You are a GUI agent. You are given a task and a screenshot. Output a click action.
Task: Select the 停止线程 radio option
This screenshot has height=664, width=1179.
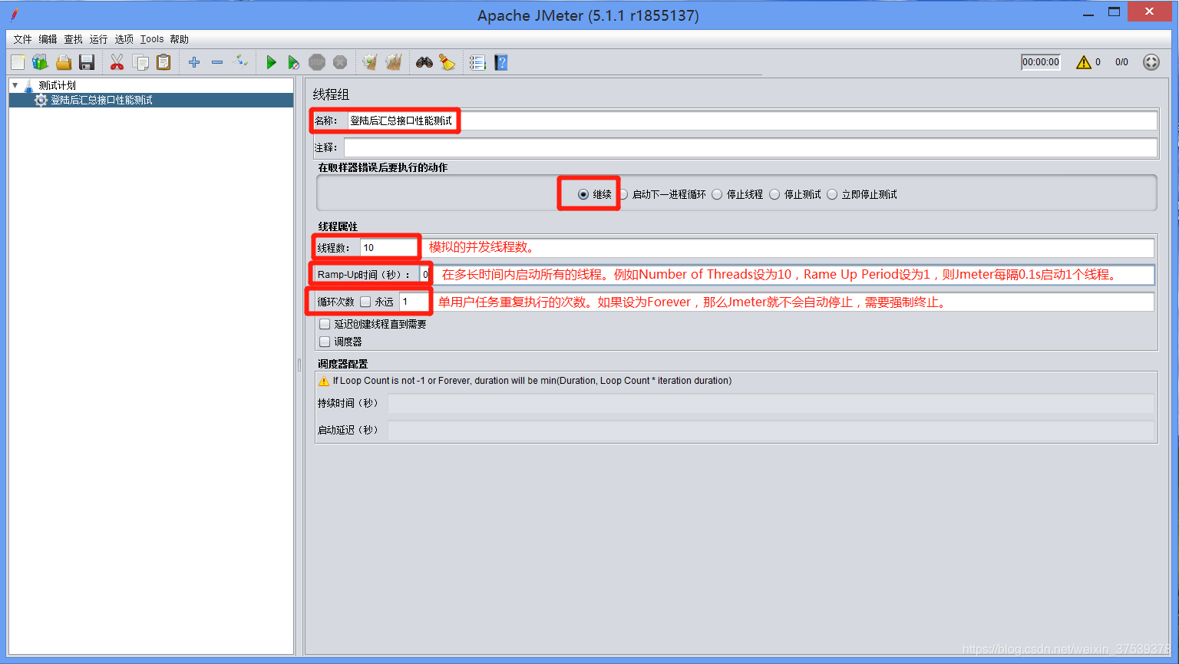pyautogui.click(x=717, y=194)
